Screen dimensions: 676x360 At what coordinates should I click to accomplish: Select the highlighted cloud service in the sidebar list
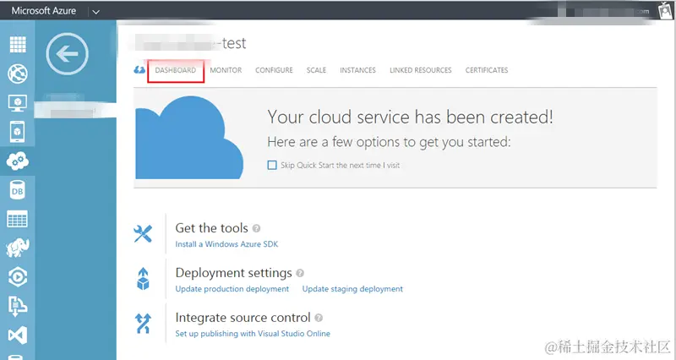[75, 111]
